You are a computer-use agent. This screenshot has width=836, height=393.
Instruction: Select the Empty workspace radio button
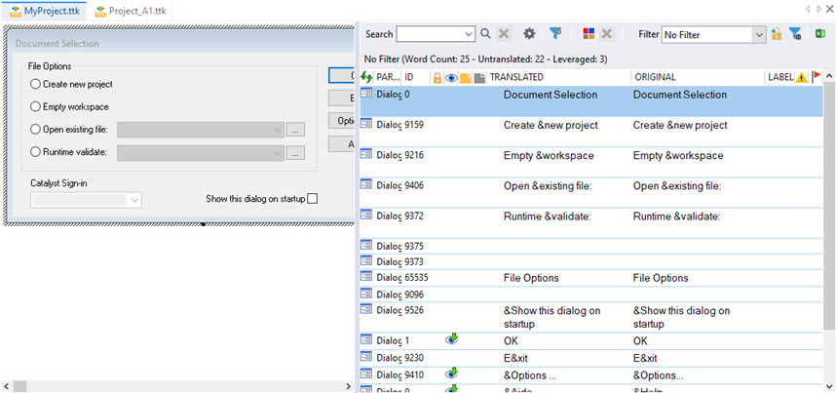[36, 106]
